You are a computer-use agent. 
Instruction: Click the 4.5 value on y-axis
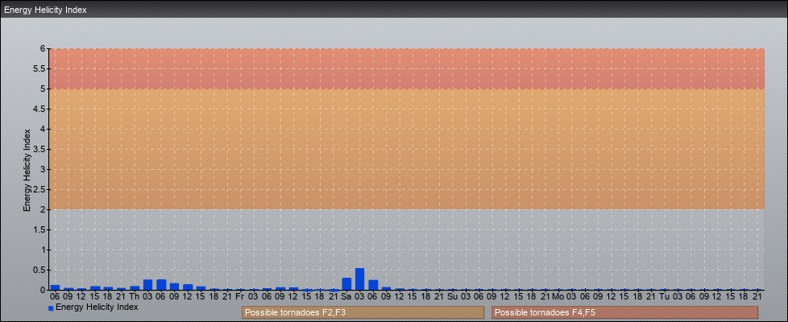[39, 109]
